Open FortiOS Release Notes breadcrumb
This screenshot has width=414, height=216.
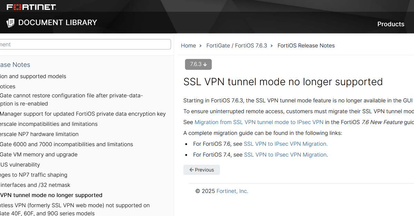[x=306, y=46]
